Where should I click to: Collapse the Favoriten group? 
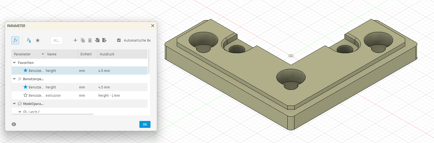coord(14,63)
